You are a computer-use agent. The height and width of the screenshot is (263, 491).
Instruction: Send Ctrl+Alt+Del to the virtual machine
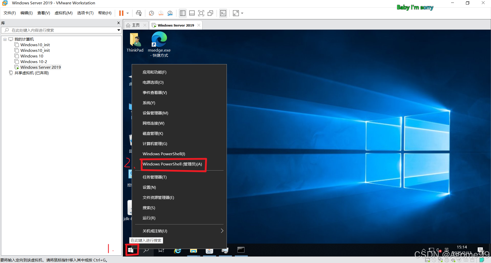pyautogui.click(x=139, y=13)
